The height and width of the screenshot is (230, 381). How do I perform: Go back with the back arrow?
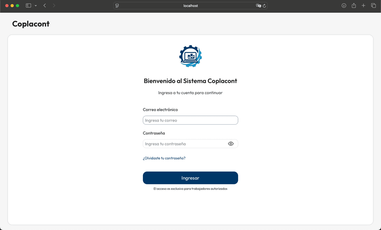pos(45,6)
